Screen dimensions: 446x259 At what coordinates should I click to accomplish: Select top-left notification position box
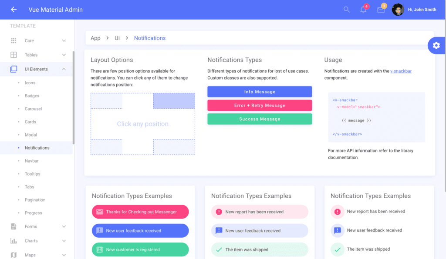106,101
